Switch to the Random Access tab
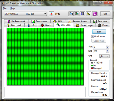This screenshot has width=114, height=101. pyautogui.click(x=78, y=21)
